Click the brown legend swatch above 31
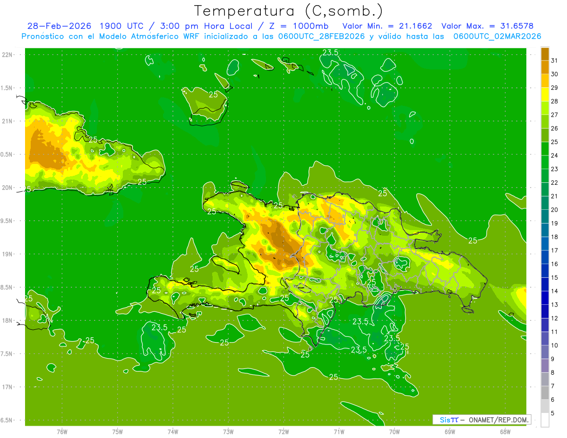 coord(545,54)
